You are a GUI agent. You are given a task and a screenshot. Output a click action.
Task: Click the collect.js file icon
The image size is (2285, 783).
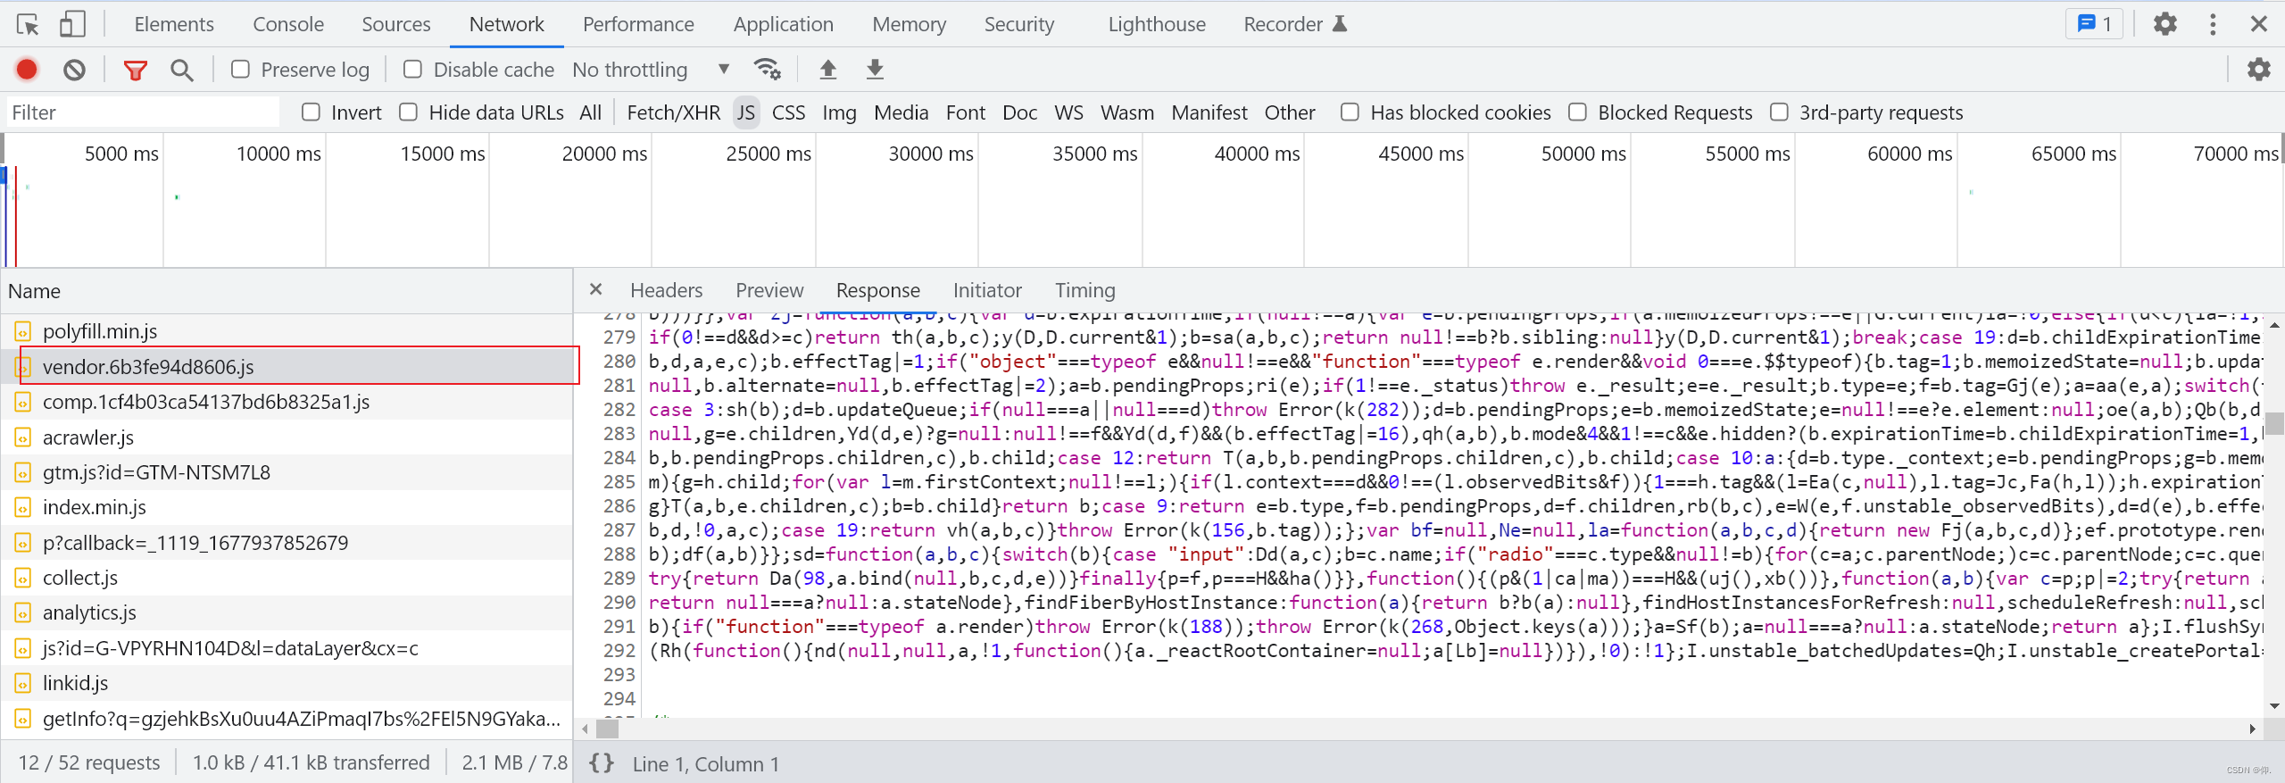23,578
